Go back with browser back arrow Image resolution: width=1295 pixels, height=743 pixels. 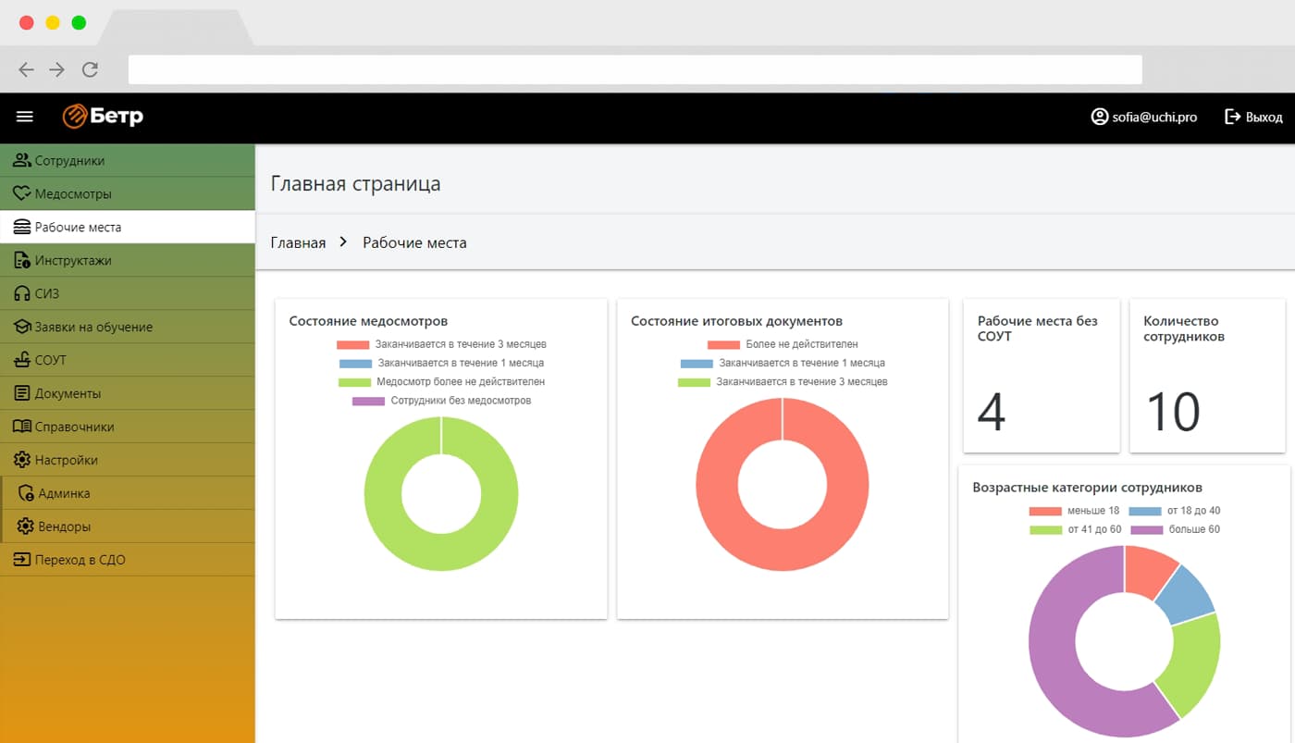point(26,69)
